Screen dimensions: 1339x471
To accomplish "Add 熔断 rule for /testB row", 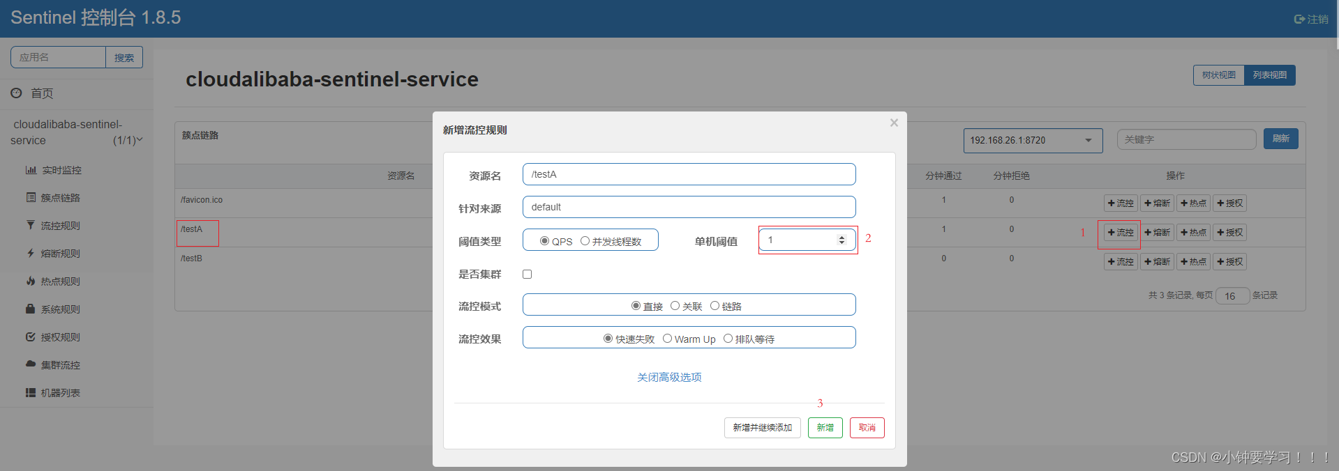I will (x=1158, y=262).
